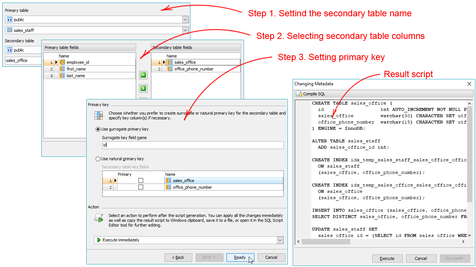Select Use surrogate primary key option
The width and height of the screenshot is (476, 267).
(x=98, y=129)
